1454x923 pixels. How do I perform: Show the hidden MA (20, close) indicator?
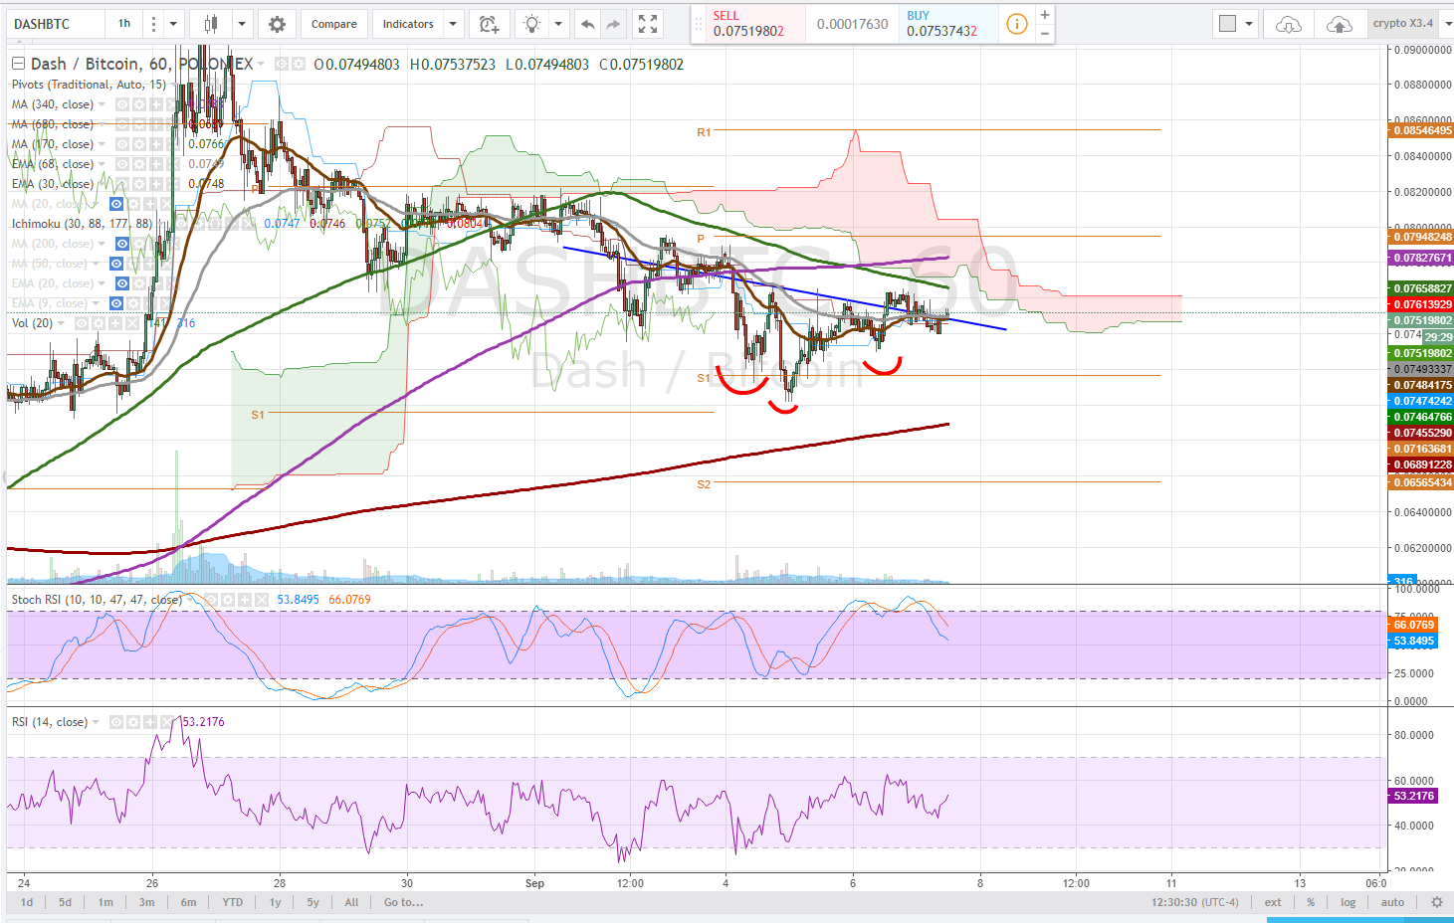coord(116,204)
